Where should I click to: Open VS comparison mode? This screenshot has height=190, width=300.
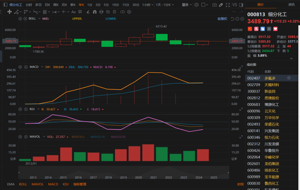[x=234, y=5]
